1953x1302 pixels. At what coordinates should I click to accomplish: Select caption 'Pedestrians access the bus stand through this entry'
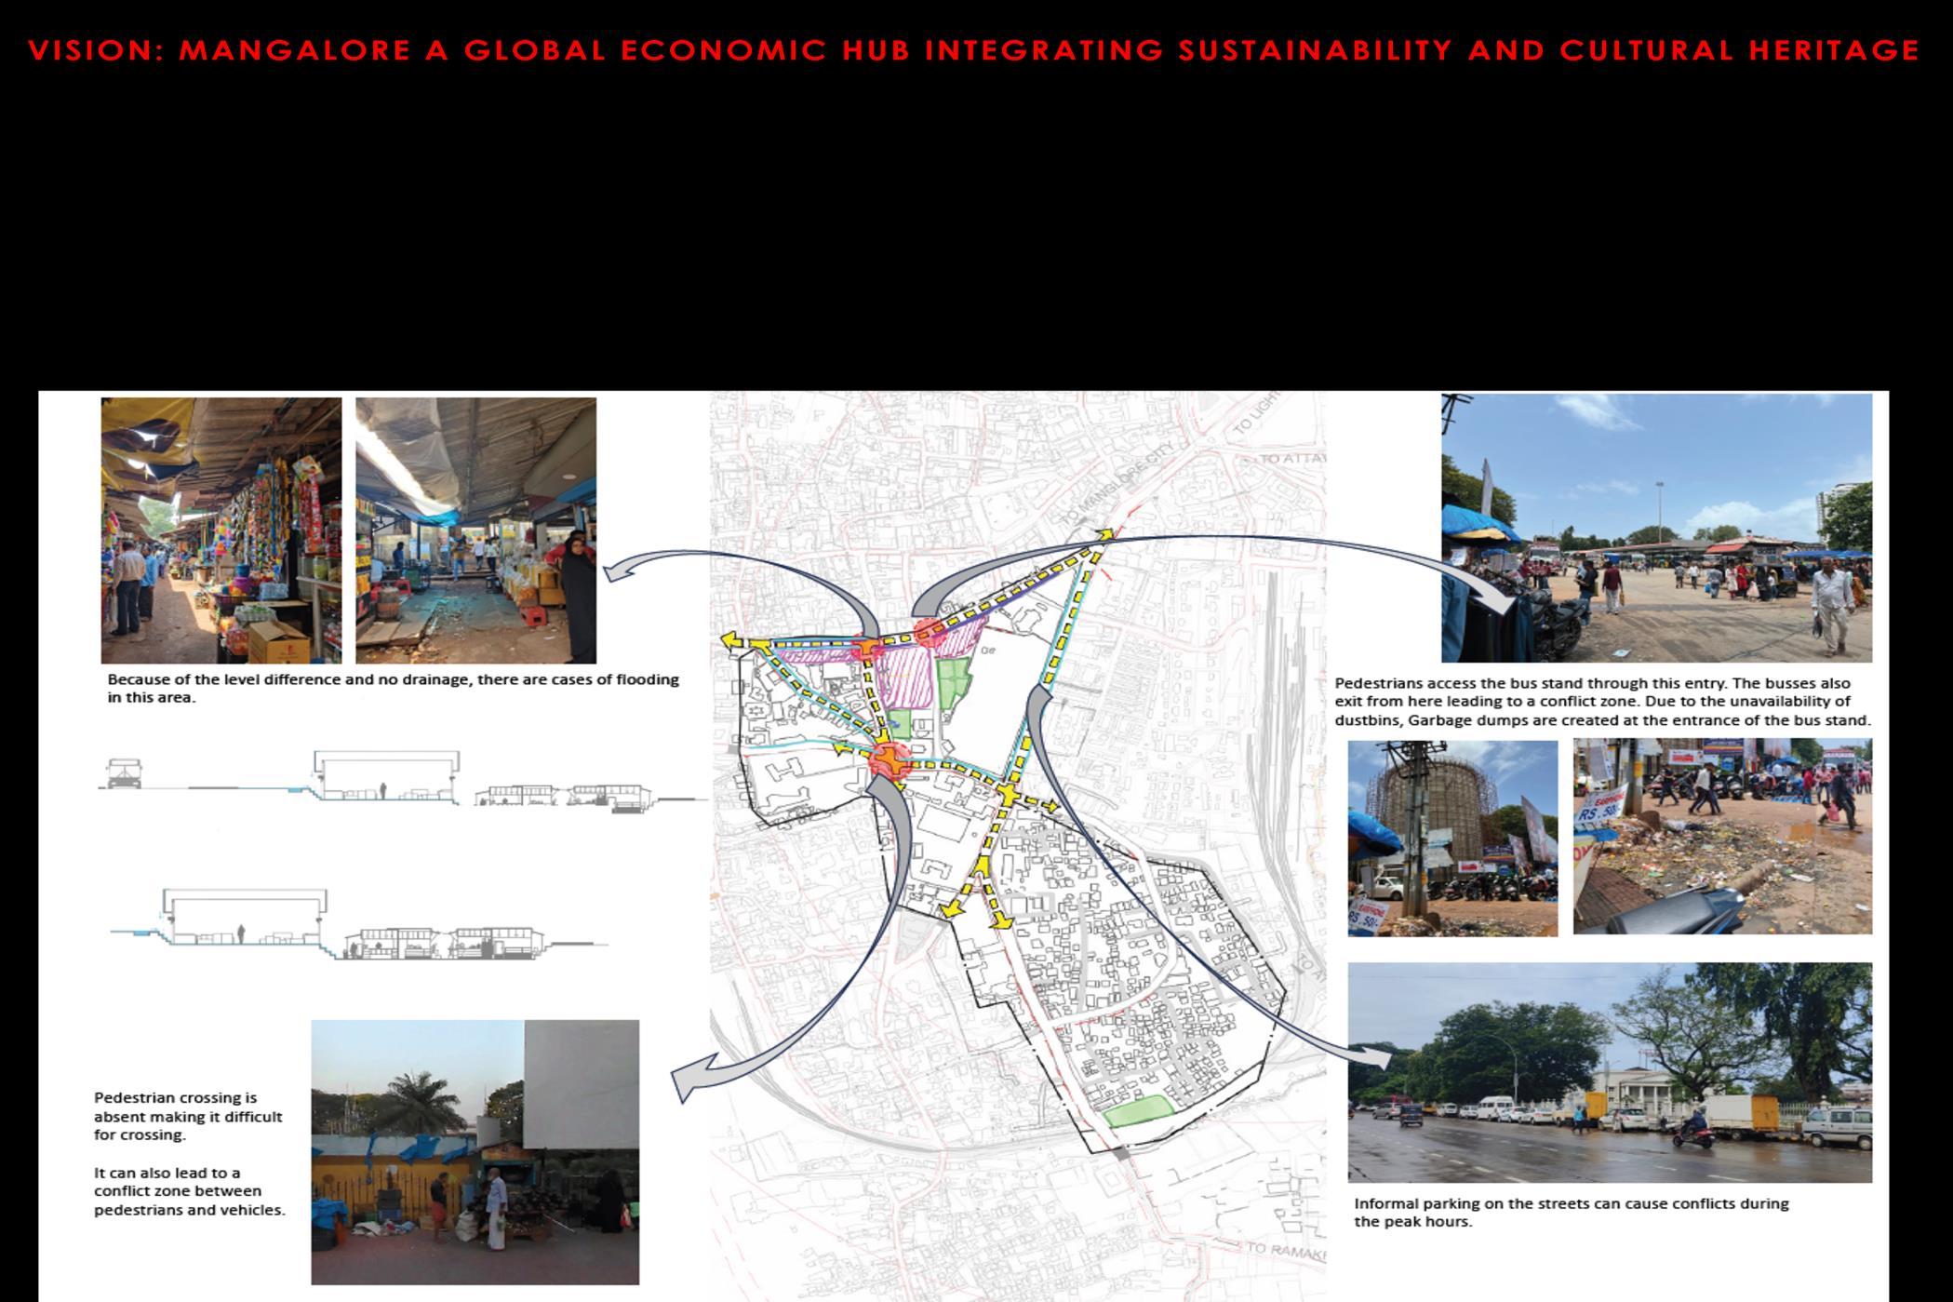tap(1602, 702)
